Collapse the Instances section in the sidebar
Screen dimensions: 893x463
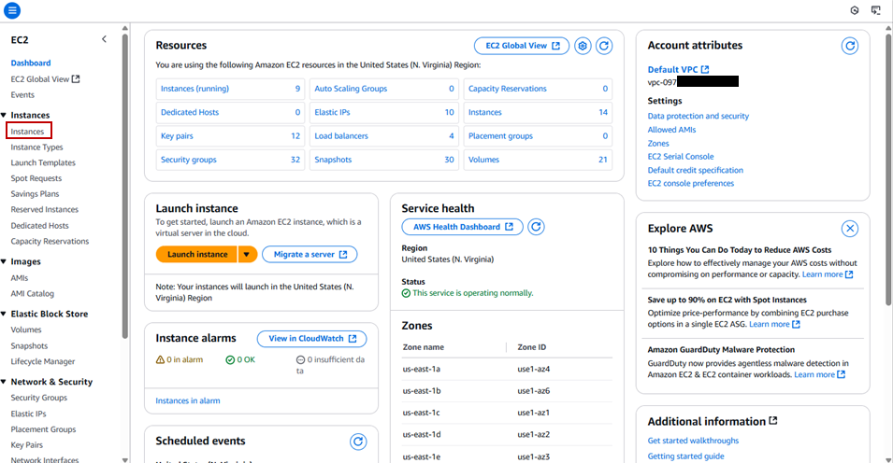(x=6, y=116)
